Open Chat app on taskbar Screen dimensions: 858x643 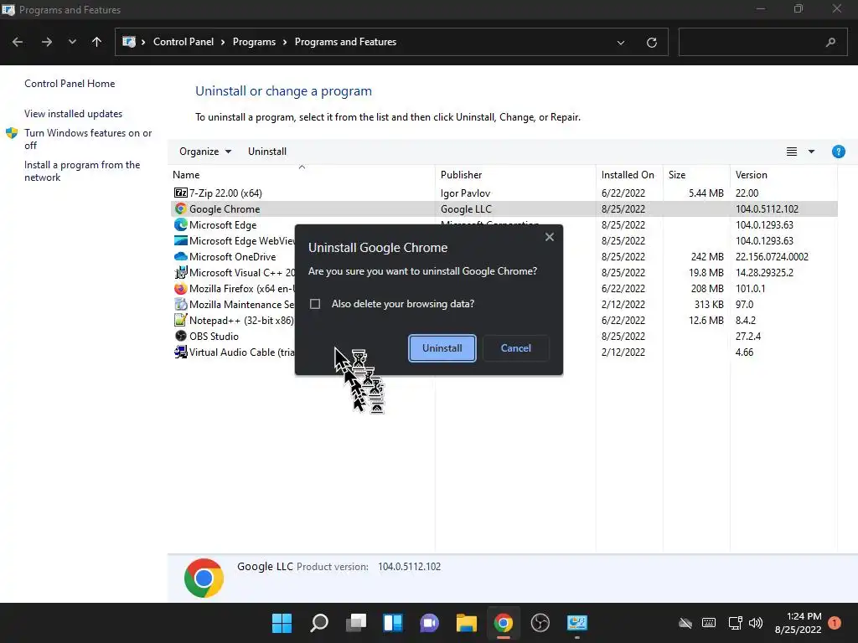tap(430, 623)
